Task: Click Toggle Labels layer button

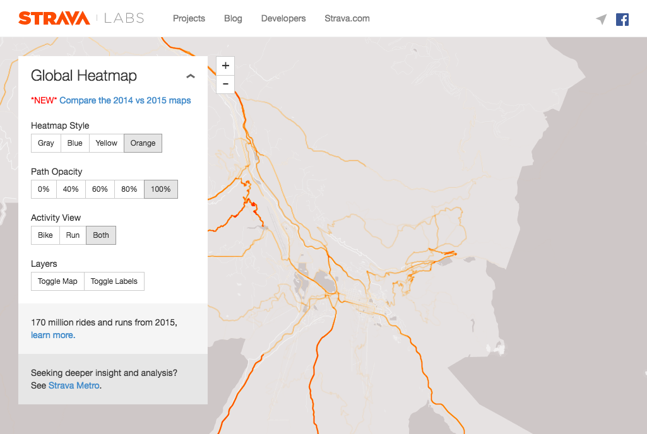Action: [x=114, y=281]
